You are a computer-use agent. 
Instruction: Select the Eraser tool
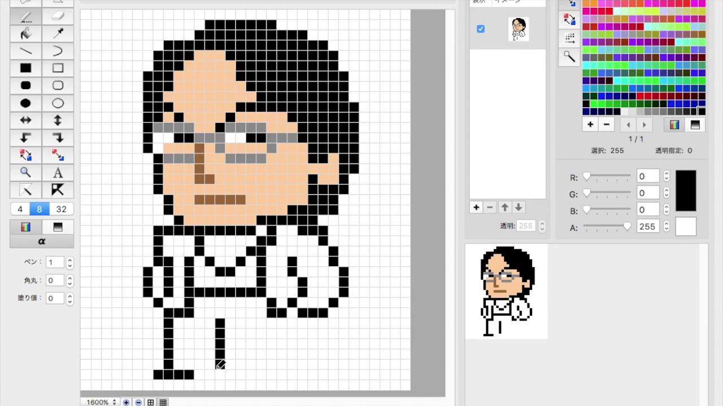(x=58, y=16)
